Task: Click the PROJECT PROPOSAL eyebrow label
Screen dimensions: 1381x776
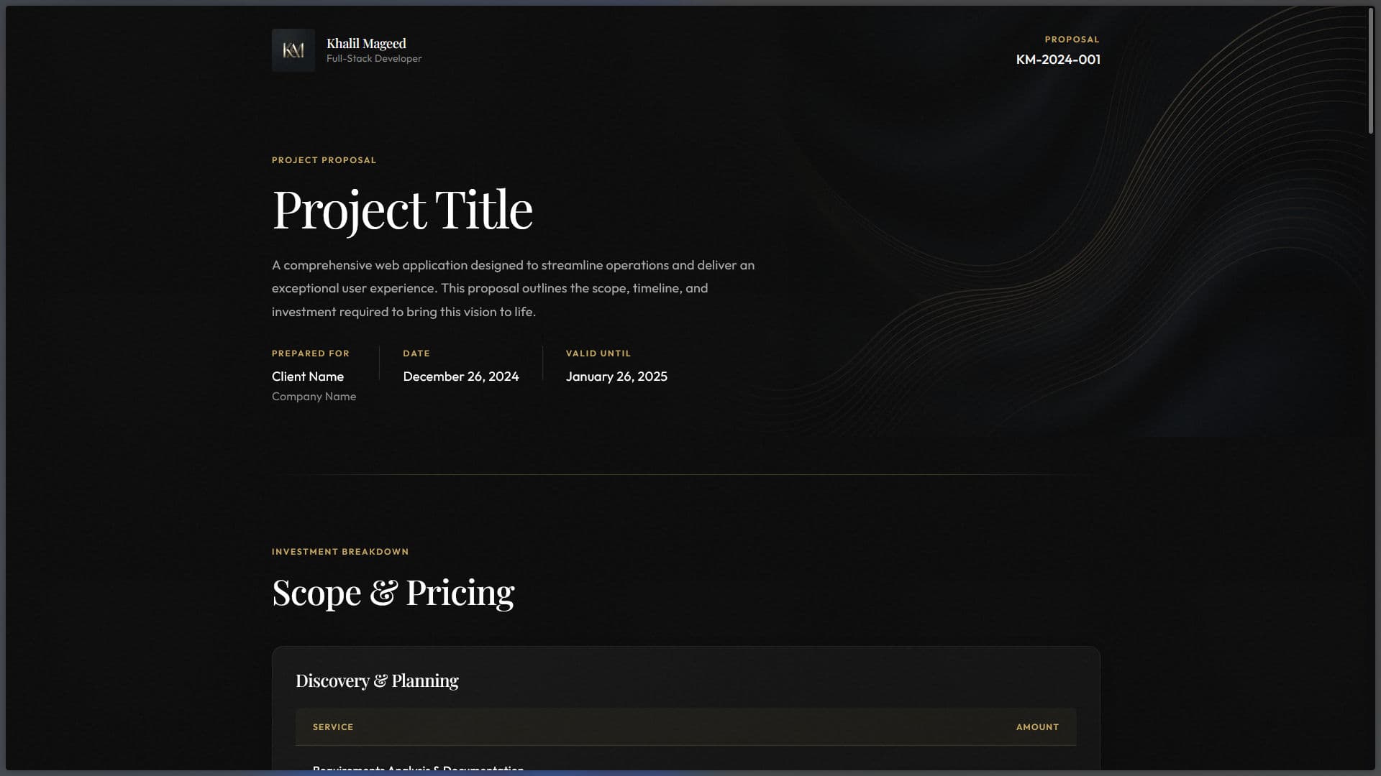Action: [x=324, y=160]
